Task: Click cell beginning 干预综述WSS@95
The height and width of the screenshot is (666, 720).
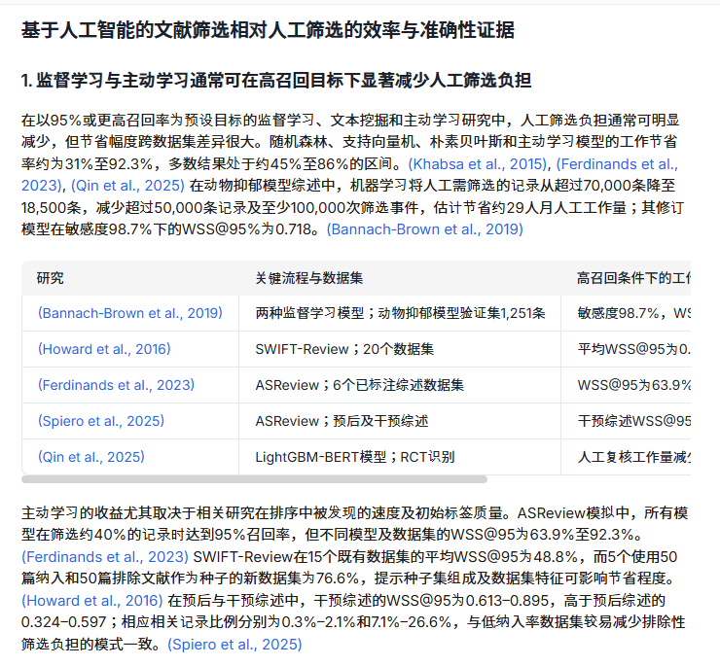Action: (x=626, y=421)
